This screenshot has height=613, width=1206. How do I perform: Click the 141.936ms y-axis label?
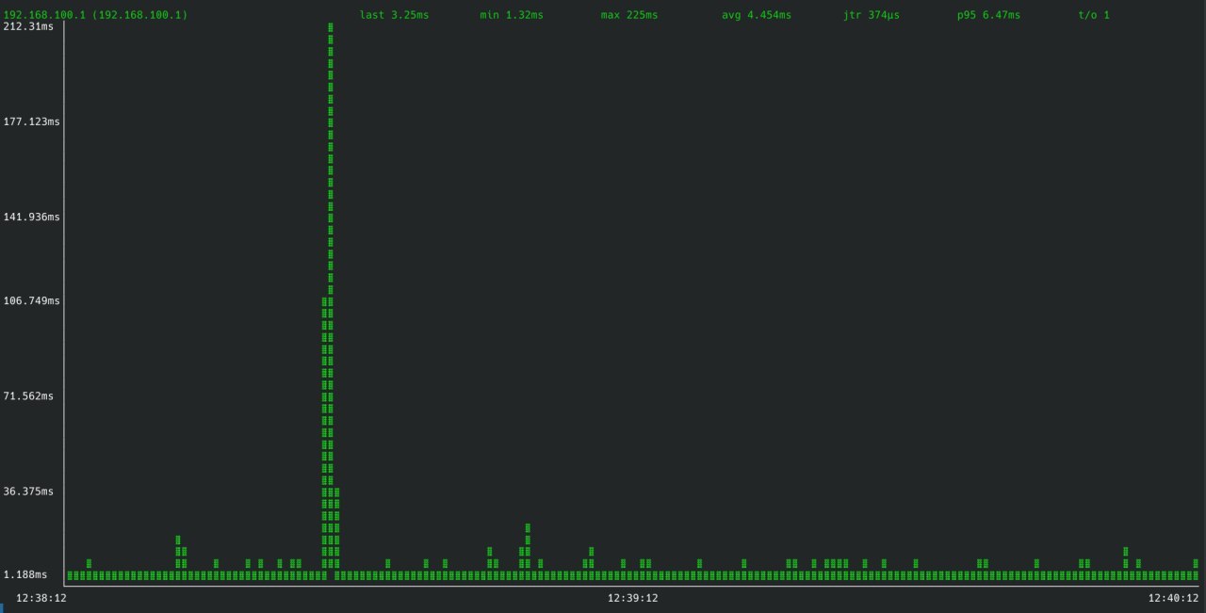[32, 217]
